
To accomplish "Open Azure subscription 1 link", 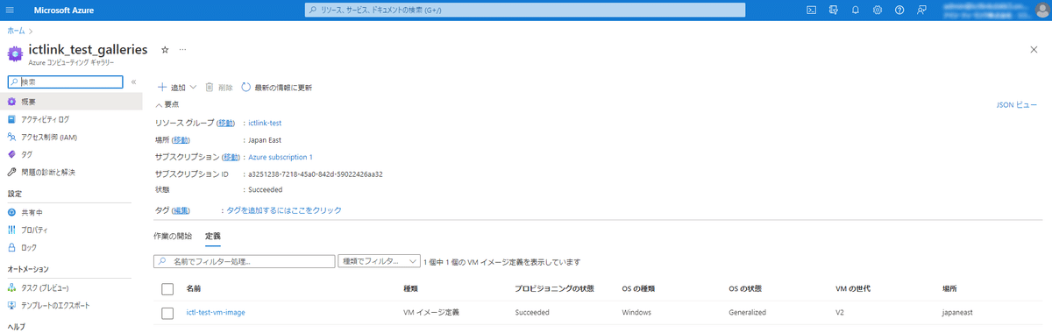I will tap(281, 157).
